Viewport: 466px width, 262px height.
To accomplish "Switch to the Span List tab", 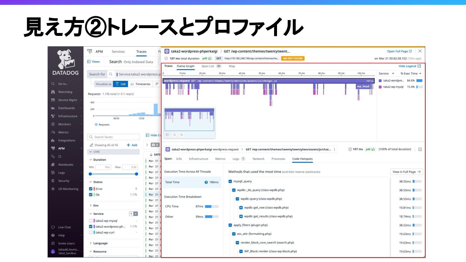I will (211, 66).
